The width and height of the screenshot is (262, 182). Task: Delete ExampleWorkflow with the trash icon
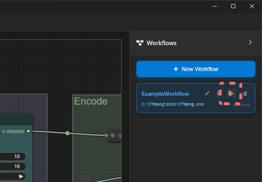tap(245, 94)
